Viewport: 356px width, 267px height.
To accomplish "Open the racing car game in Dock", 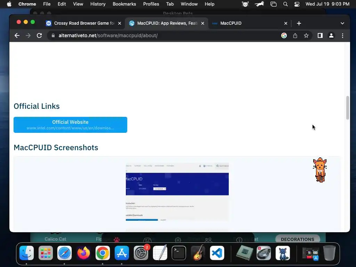I will (x=264, y=253).
